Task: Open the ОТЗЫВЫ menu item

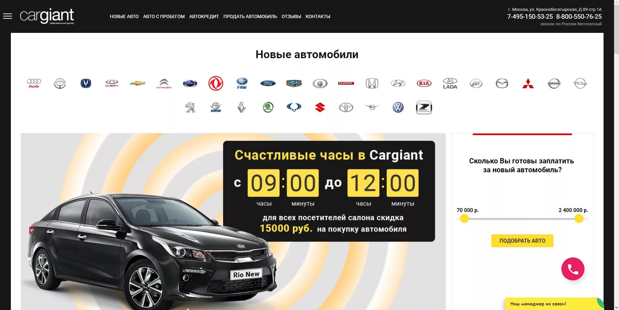Action: (x=291, y=16)
